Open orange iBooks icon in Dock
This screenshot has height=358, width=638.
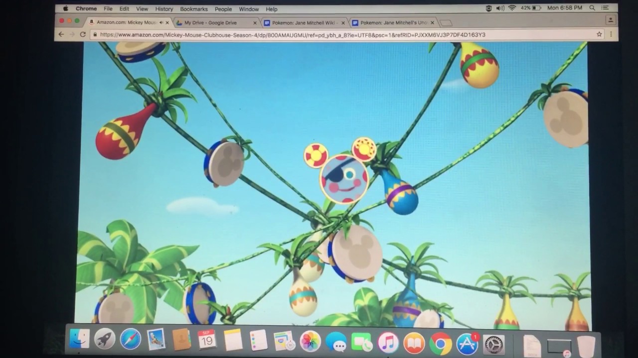(414, 344)
